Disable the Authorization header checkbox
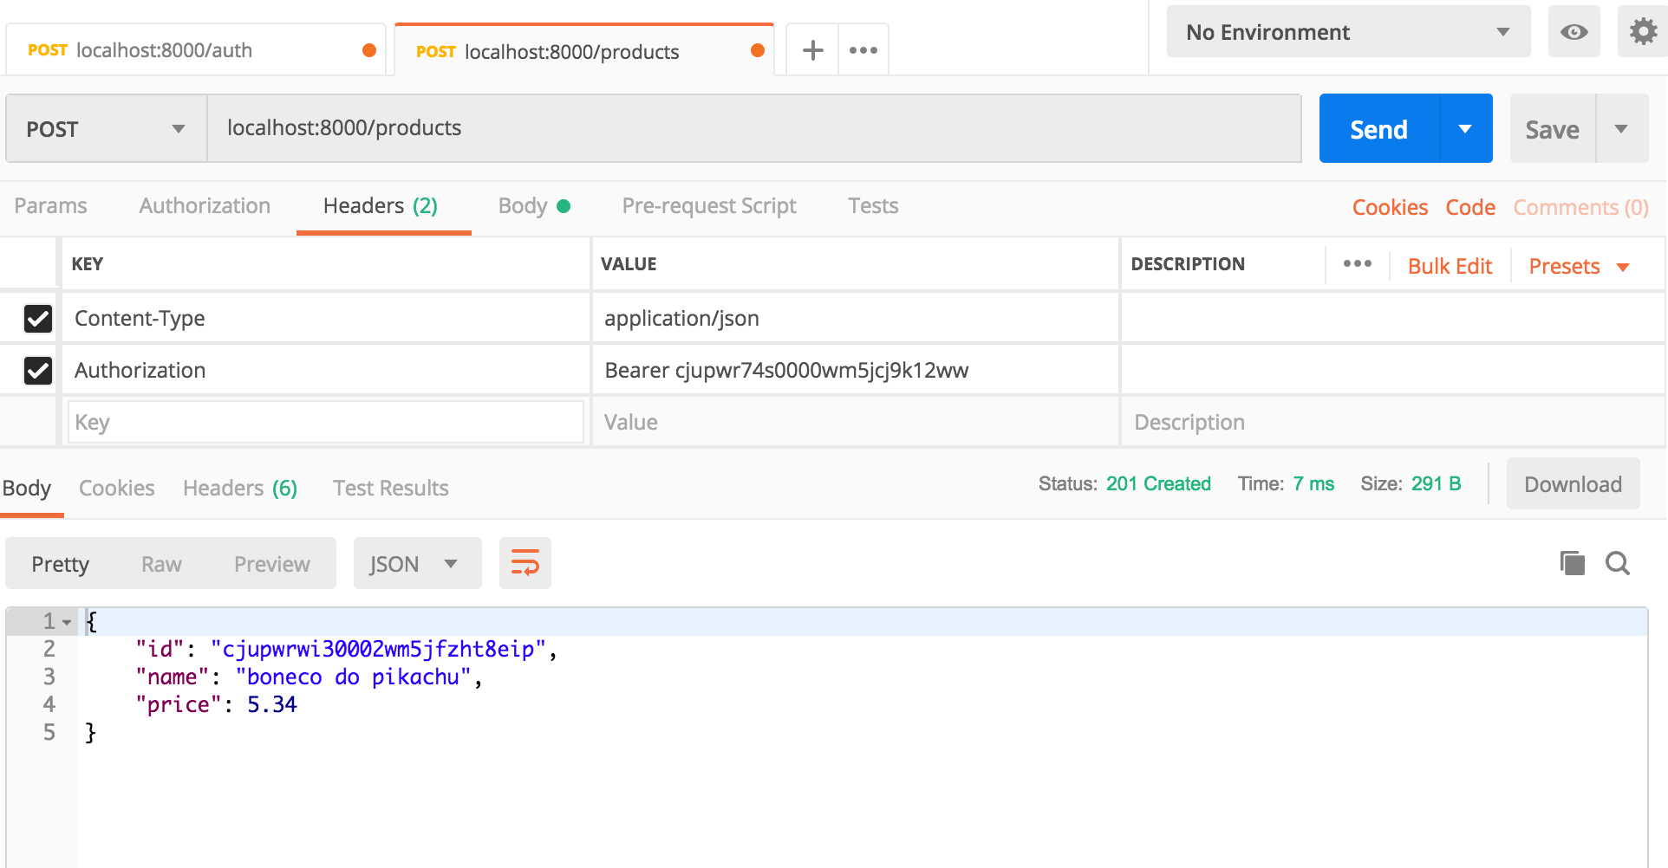This screenshot has height=868, width=1668. pos(37,371)
